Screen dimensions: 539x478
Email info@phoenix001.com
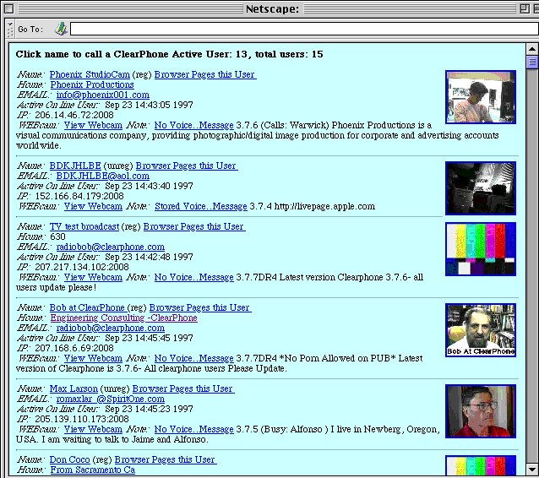[x=103, y=95]
